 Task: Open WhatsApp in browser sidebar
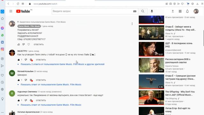[x=2, y=35]
